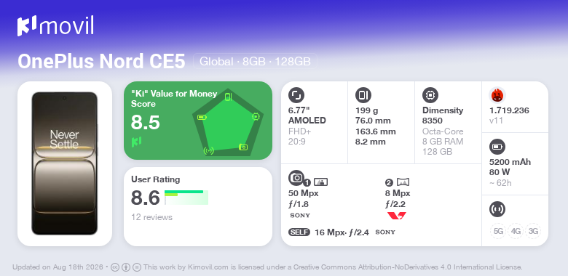
Task: Click the Creative Commons license icon
Action: point(115,267)
